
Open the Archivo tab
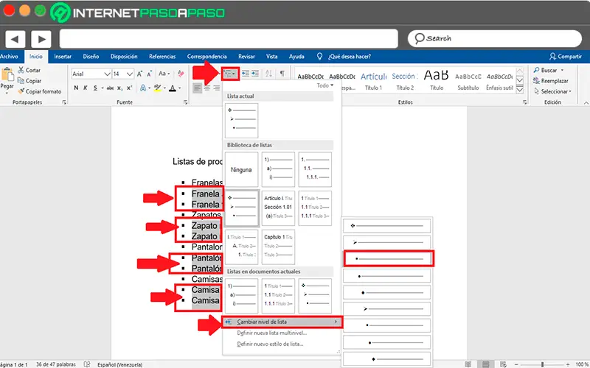(x=9, y=57)
